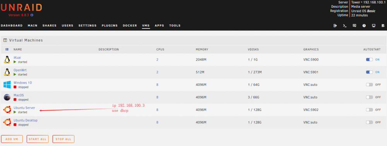Image resolution: width=387 pixels, height=146 pixels.
Task: Click the Windows 10 VM logo icon
Action: [7, 85]
